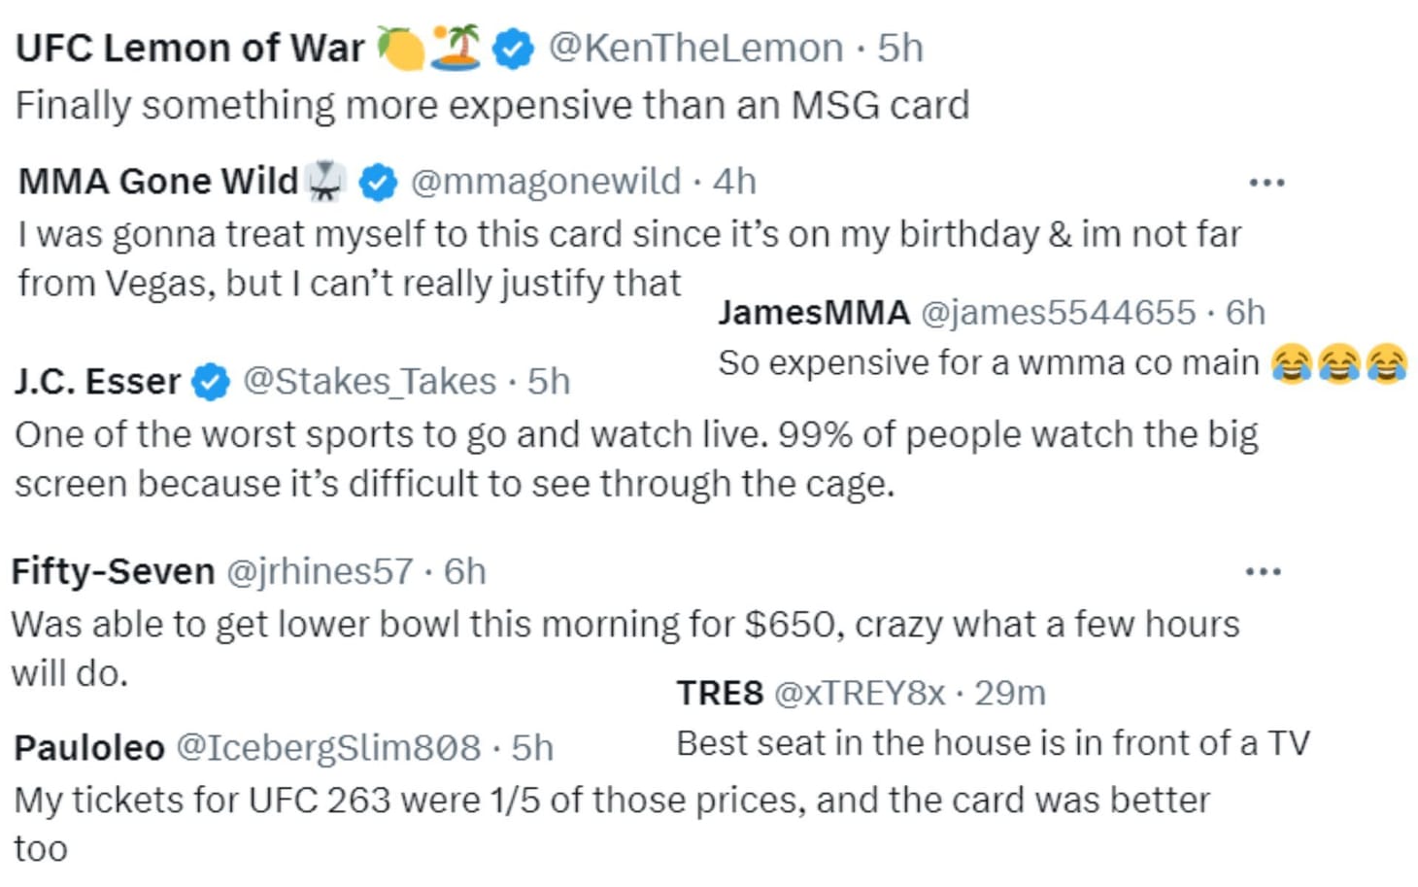Visit @IcebergSlim808 profile handle
This screenshot has height=887, width=1418.
(x=327, y=748)
